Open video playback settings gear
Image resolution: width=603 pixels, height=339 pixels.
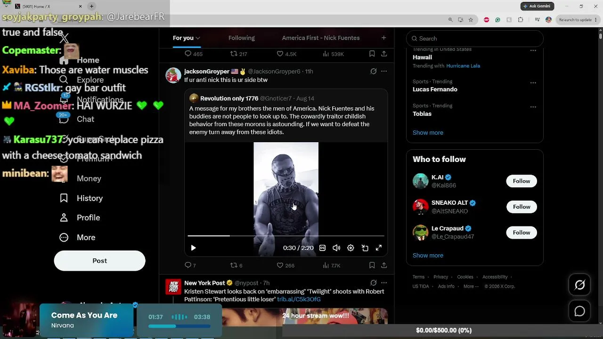(350, 248)
